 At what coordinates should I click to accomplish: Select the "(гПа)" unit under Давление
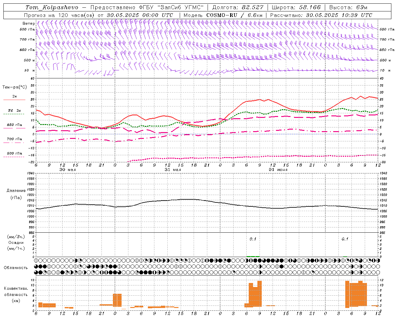[16, 197]
